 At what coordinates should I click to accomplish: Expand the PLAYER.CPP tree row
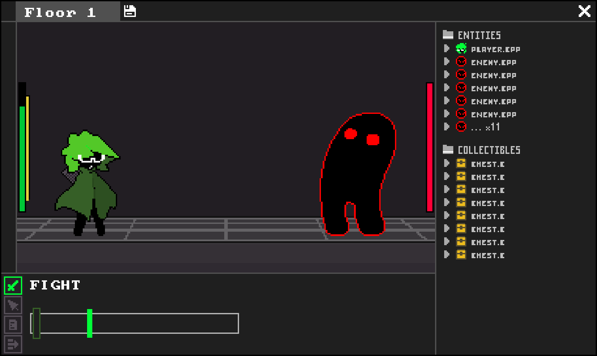(x=446, y=48)
